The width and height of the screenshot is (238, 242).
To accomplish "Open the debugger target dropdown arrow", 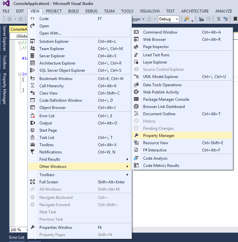I will pos(143,19).
